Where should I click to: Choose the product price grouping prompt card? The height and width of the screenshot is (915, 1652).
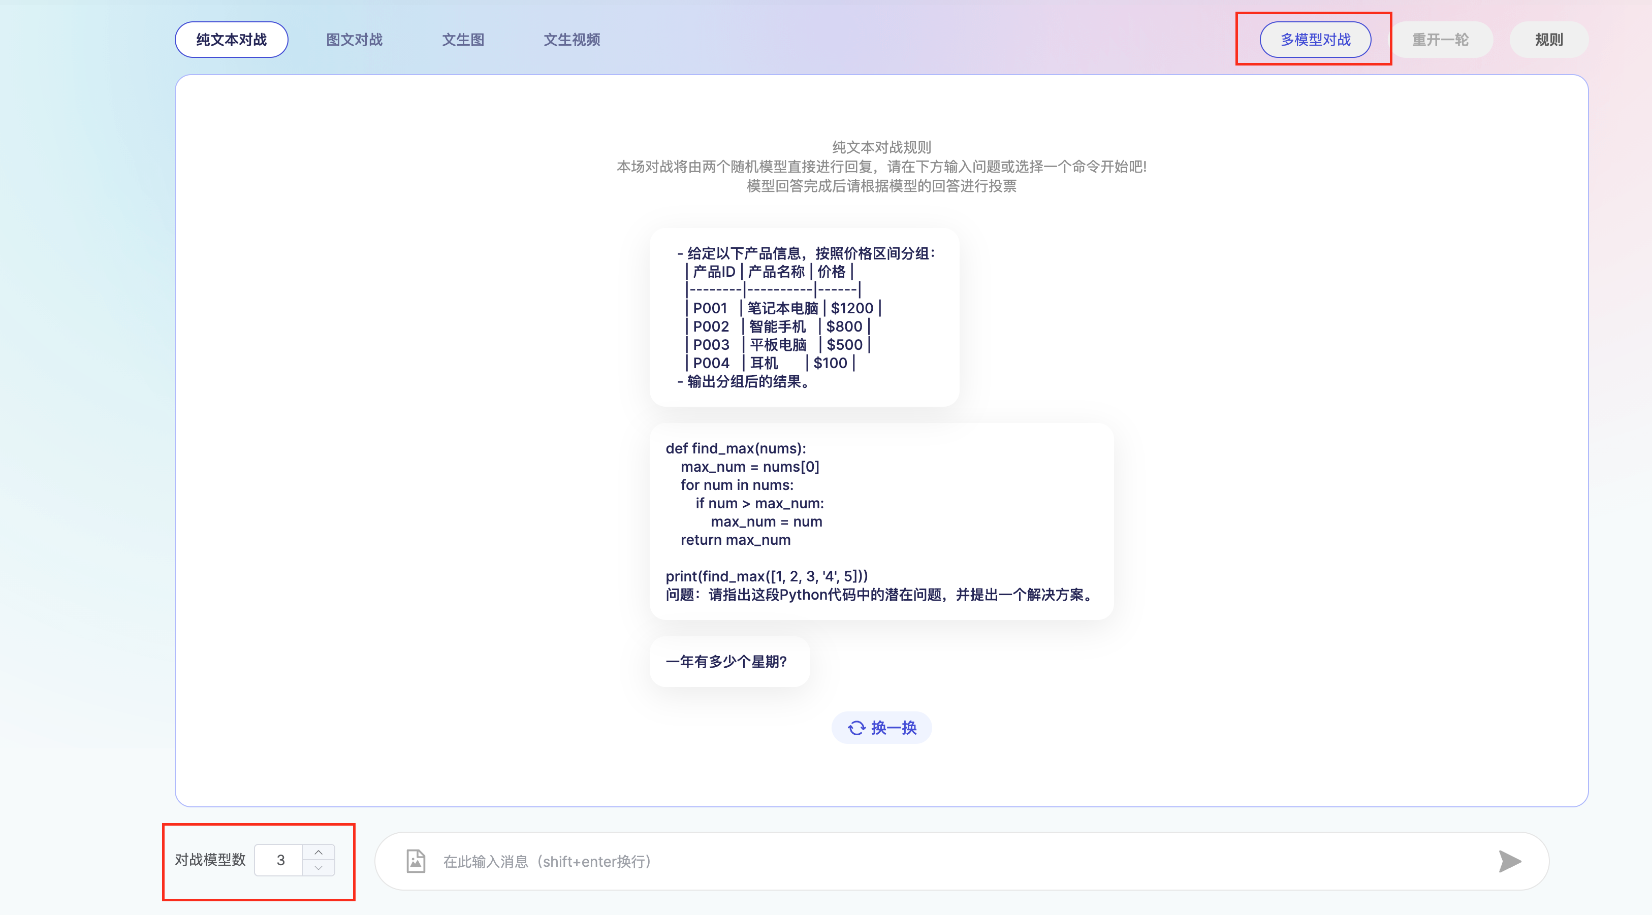(804, 317)
